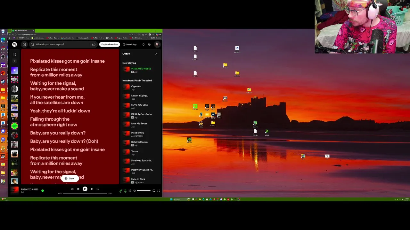Reload the Spotify page in the browser
The width and height of the screenshot is (410, 230).
coord(13,34)
